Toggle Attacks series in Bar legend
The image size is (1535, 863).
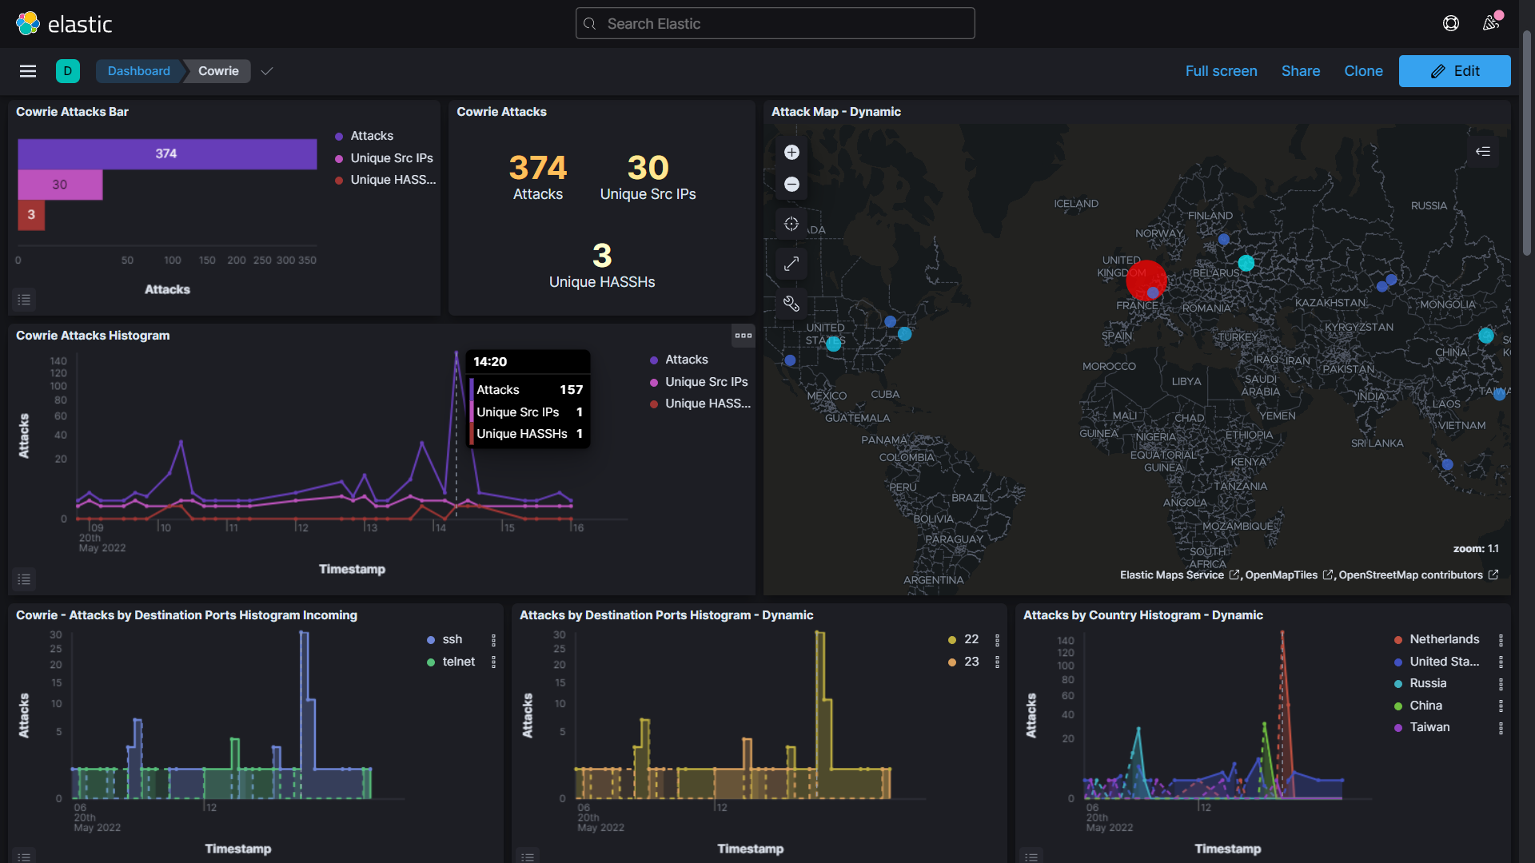point(372,136)
